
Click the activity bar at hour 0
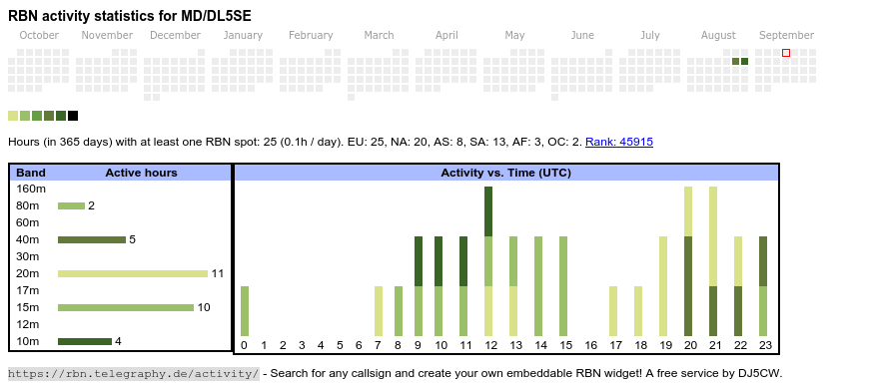(245, 311)
